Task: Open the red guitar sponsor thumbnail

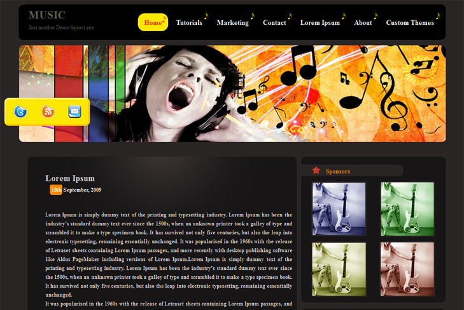Action: pos(407,269)
